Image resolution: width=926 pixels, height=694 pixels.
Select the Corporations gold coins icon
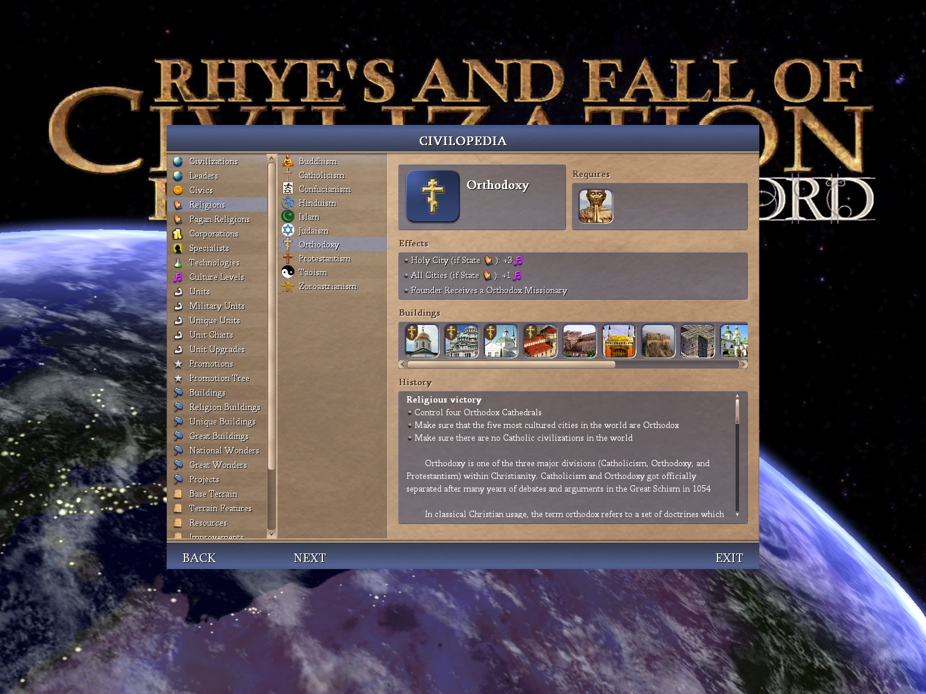point(178,234)
